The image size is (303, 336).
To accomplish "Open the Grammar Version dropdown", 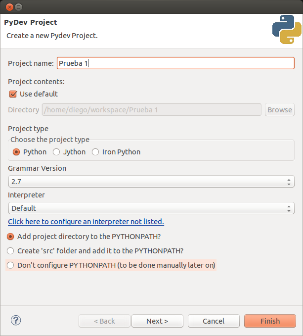I will [x=151, y=182].
